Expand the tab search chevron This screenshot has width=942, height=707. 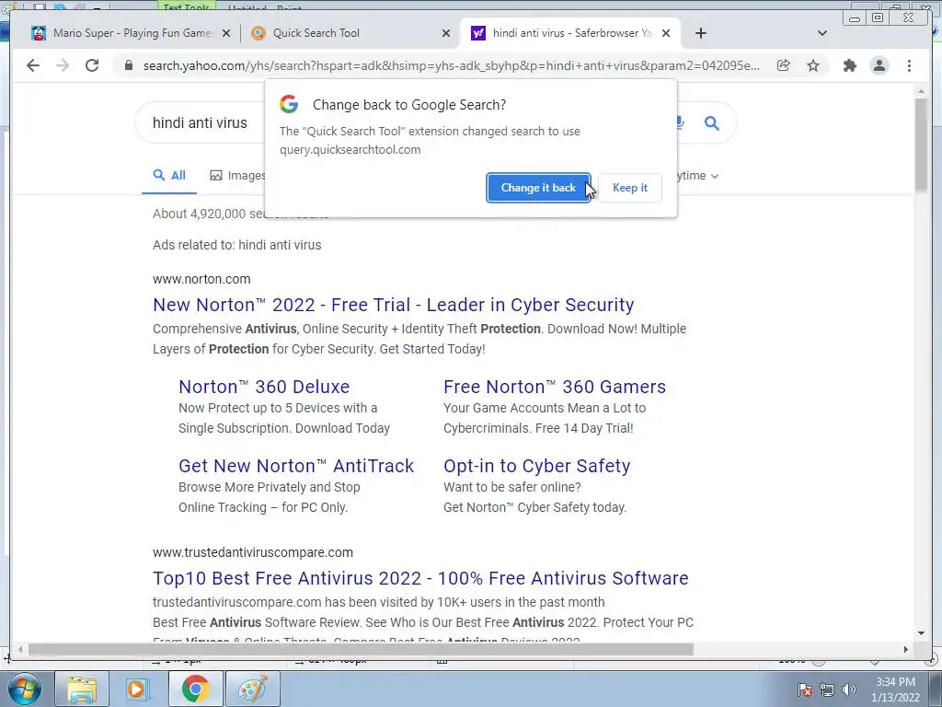coord(822,33)
